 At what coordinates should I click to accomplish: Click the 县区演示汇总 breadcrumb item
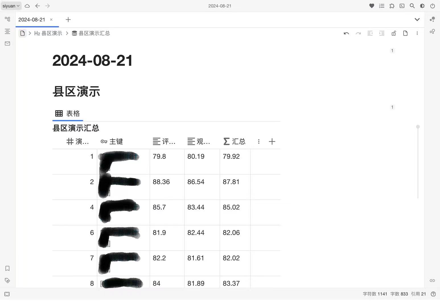91,33
